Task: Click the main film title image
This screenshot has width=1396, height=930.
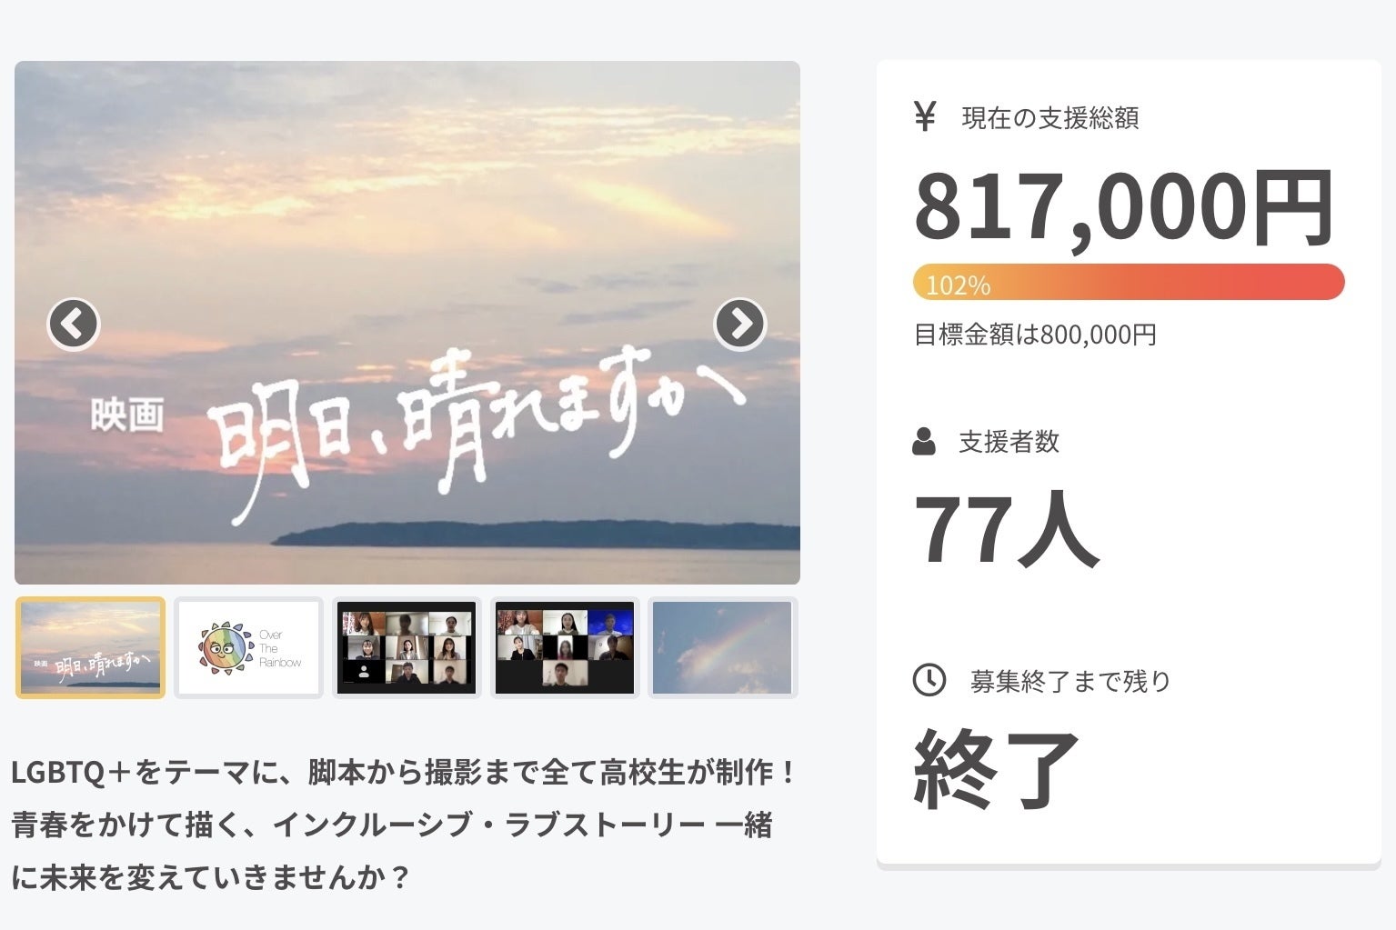Action: (x=407, y=323)
